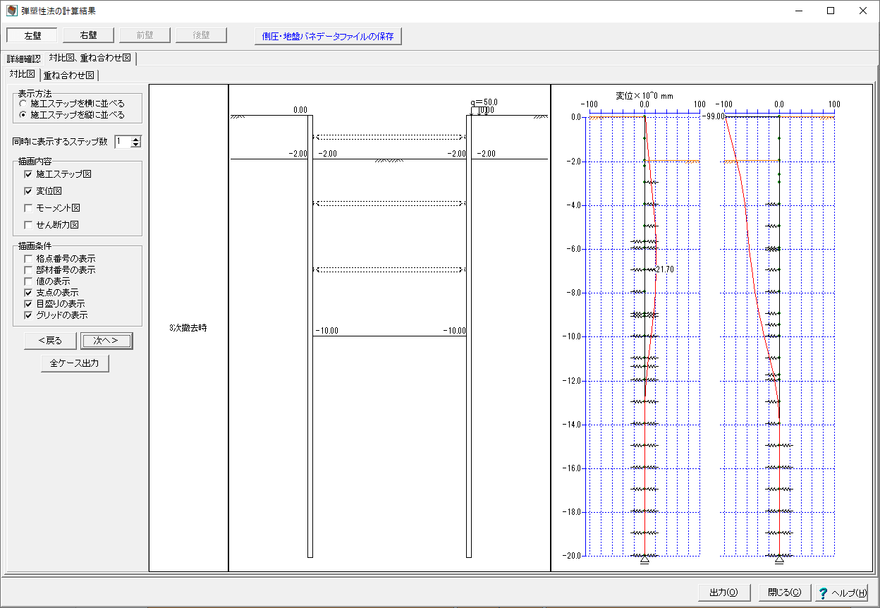Decrease step count with spinner down arrow
The image size is (880, 608).
click(x=136, y=145)
